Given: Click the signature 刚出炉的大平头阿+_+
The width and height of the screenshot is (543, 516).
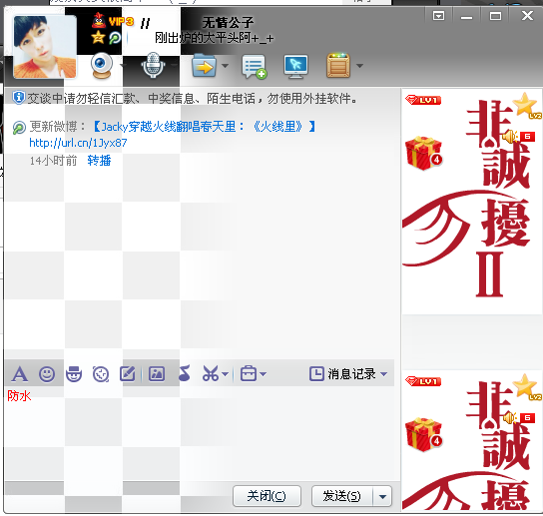Looking at the screenshot, I should [214, 38].
